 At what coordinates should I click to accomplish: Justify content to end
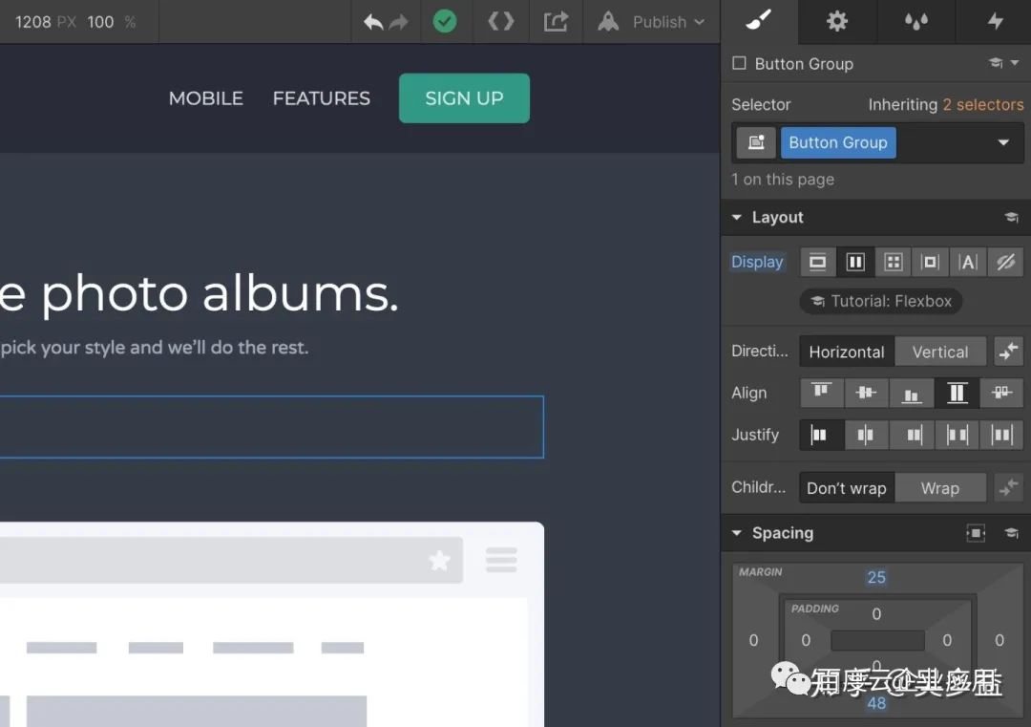pos(912,435)
